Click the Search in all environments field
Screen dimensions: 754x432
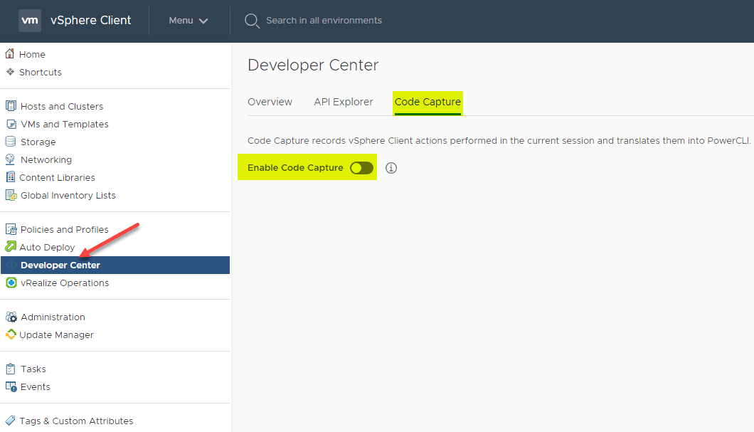point(324,21)
